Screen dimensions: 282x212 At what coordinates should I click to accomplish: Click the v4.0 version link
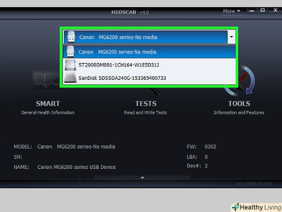[x=144, y=12]
